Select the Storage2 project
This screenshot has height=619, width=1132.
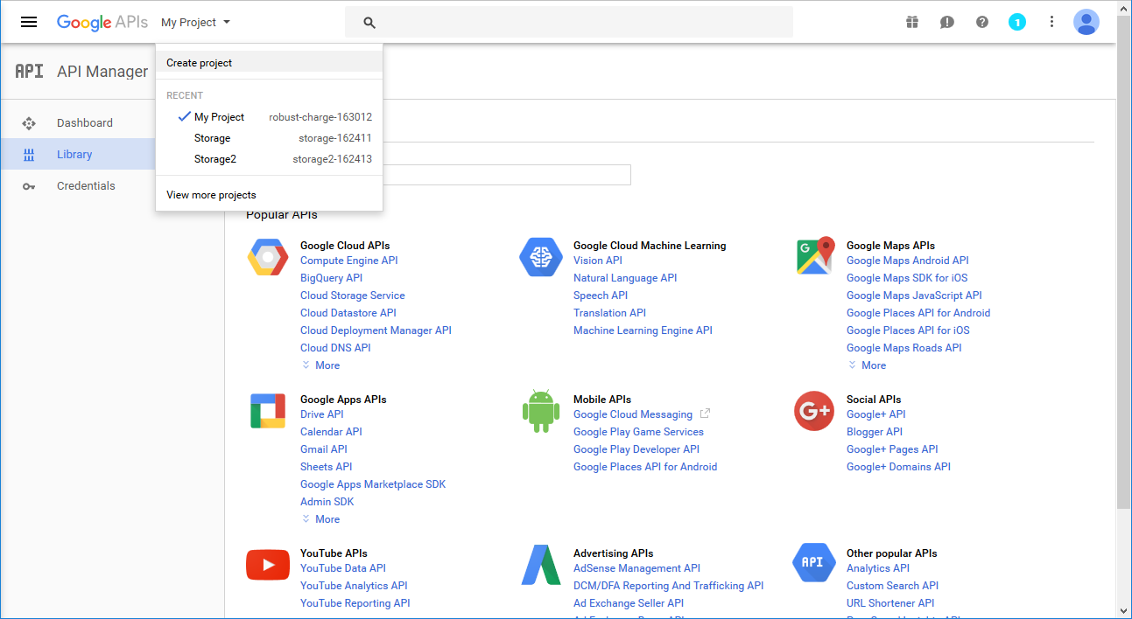click(215, 159)
